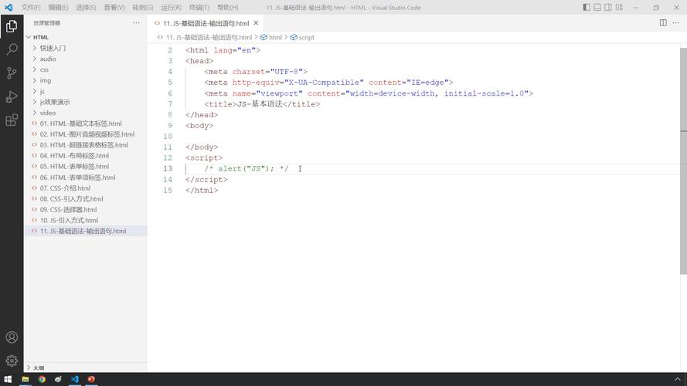Open the 转到(G) menu
This screenshot has width=687, height=386.
[143, 8]
